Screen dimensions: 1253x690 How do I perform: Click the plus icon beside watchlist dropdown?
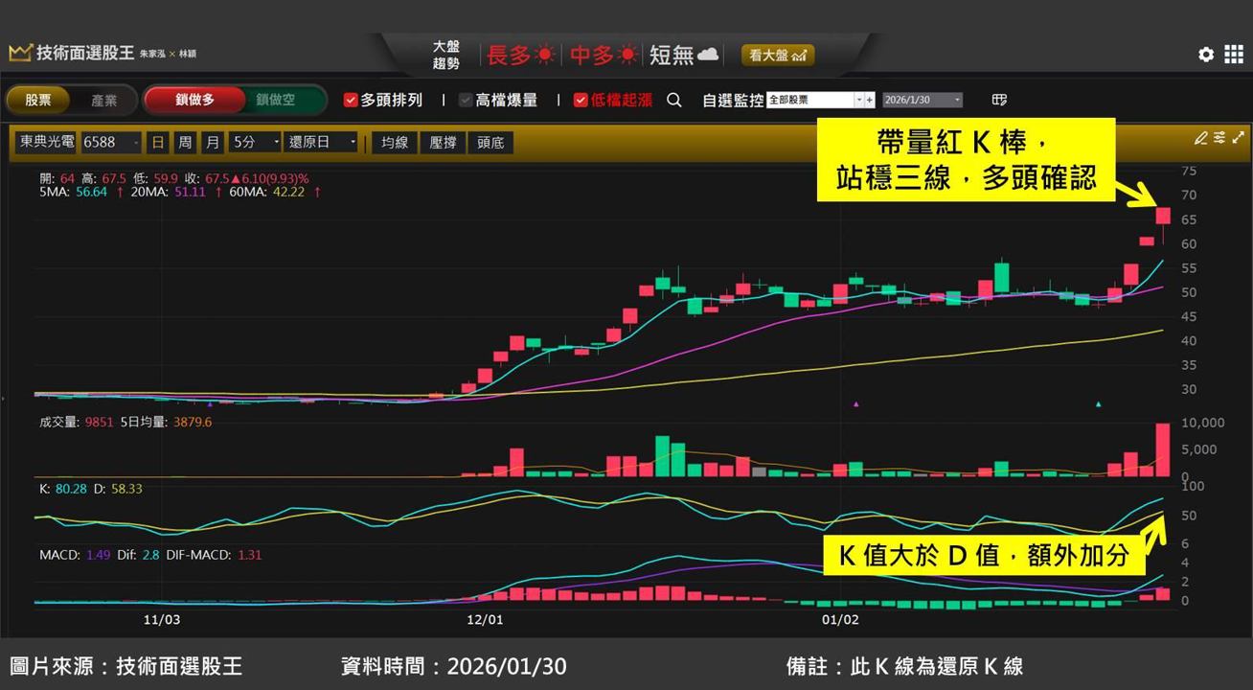coord(870,100)
